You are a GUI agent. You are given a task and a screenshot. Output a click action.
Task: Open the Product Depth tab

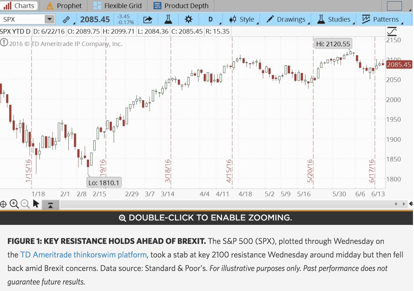pos(181,6)
